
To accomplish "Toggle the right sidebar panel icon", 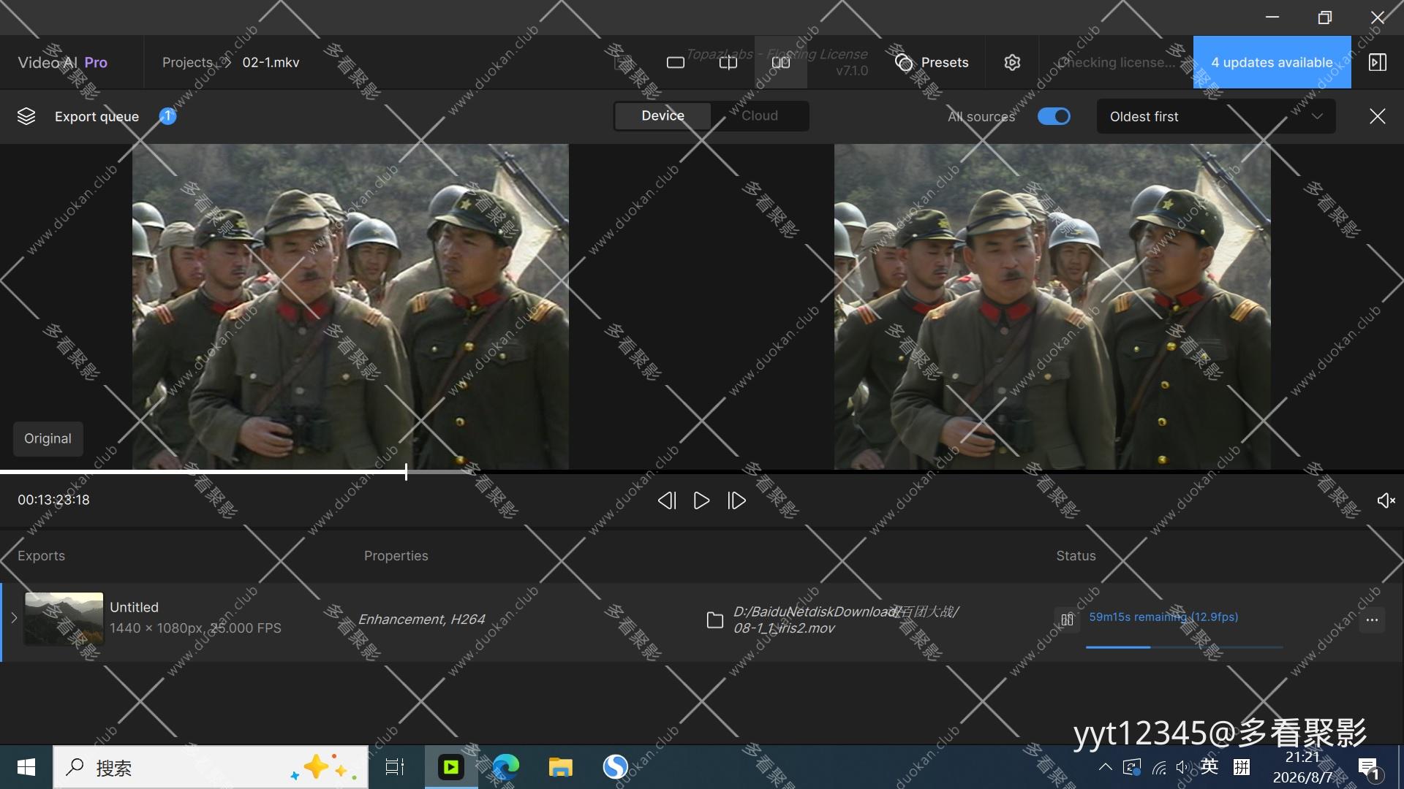I will point(1378,63).
